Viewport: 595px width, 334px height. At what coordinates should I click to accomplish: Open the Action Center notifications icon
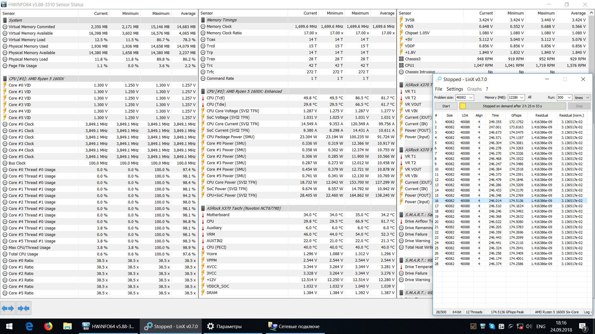point(583,326)
